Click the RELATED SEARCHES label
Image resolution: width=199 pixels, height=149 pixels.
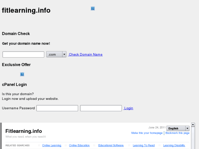[18, 145]
